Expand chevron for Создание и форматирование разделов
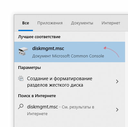 [117, 81]
